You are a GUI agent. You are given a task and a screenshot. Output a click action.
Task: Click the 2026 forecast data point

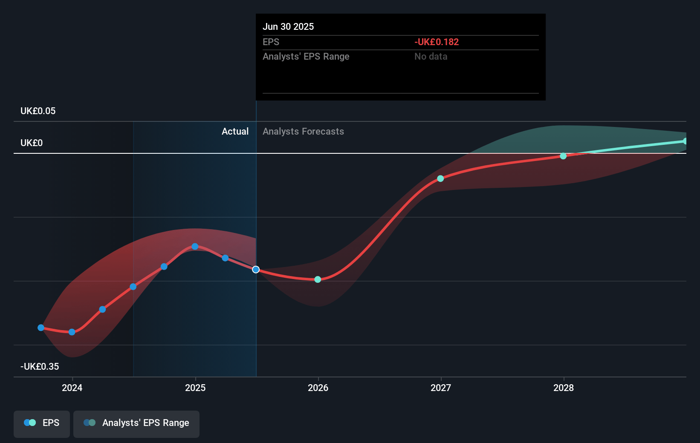tap(318, 279)
